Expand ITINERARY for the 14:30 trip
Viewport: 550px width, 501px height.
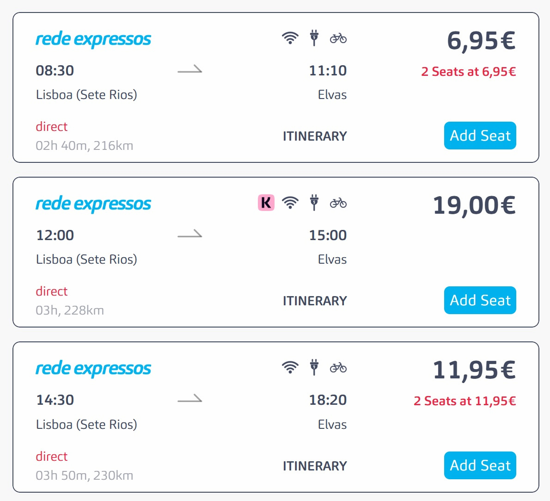click(315, 466)
